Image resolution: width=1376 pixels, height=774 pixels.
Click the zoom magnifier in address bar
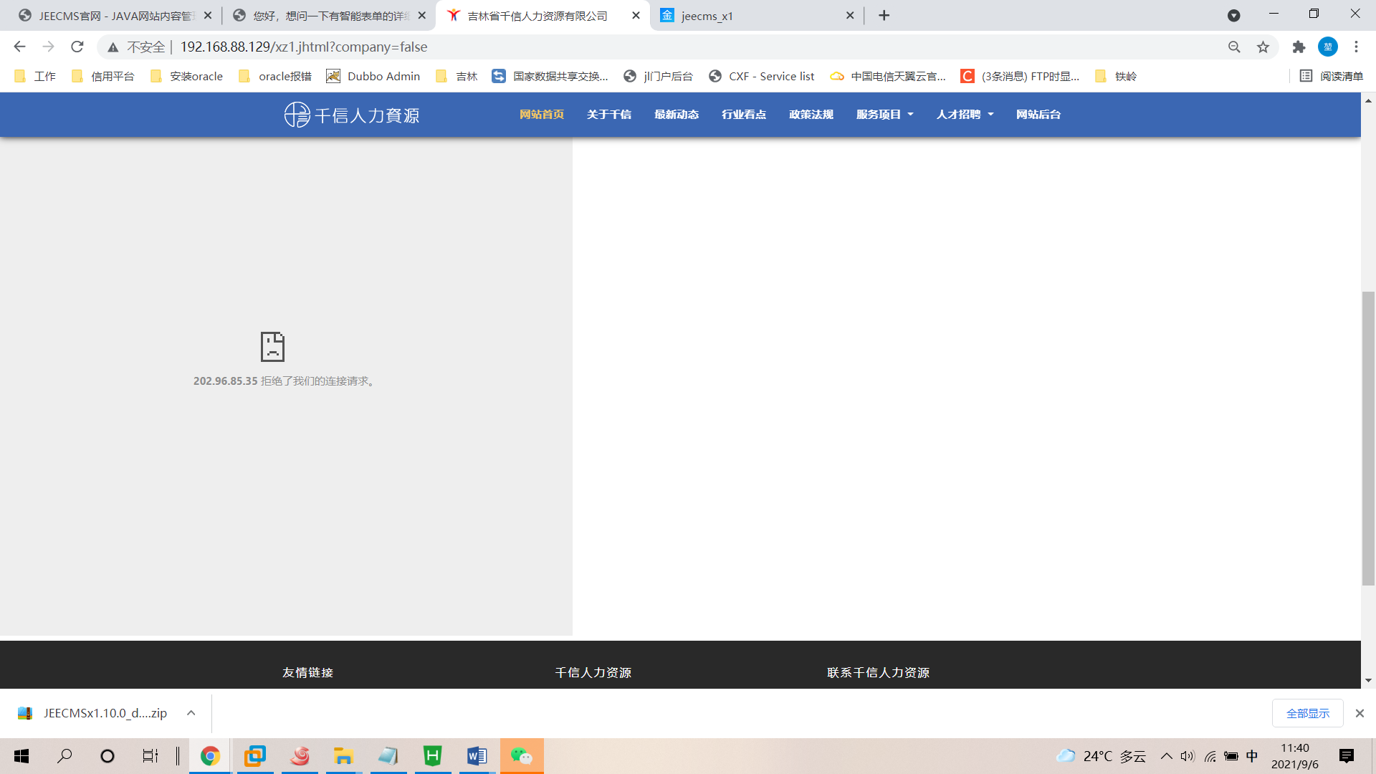point(1234,47)
